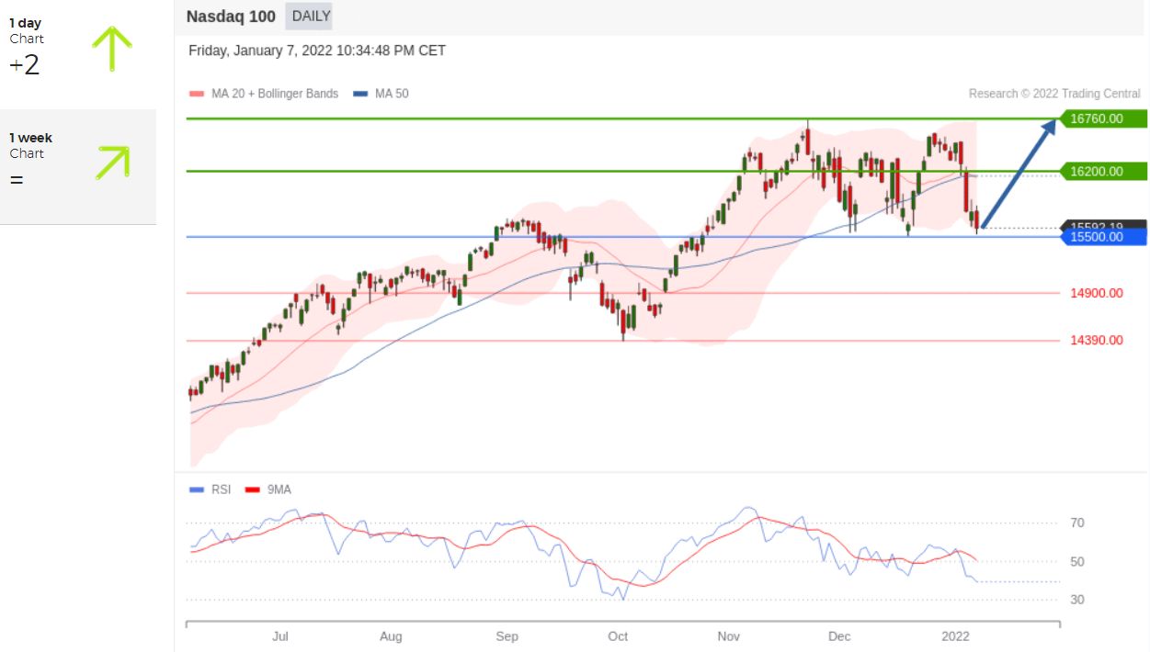1150x652 pixels.
Task: Click the '9MA' legend label
Action: (x=279, y=489)
